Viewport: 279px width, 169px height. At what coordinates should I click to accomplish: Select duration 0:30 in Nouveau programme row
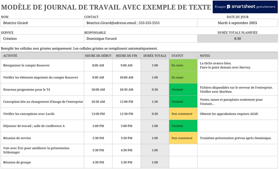click(155, 89)
